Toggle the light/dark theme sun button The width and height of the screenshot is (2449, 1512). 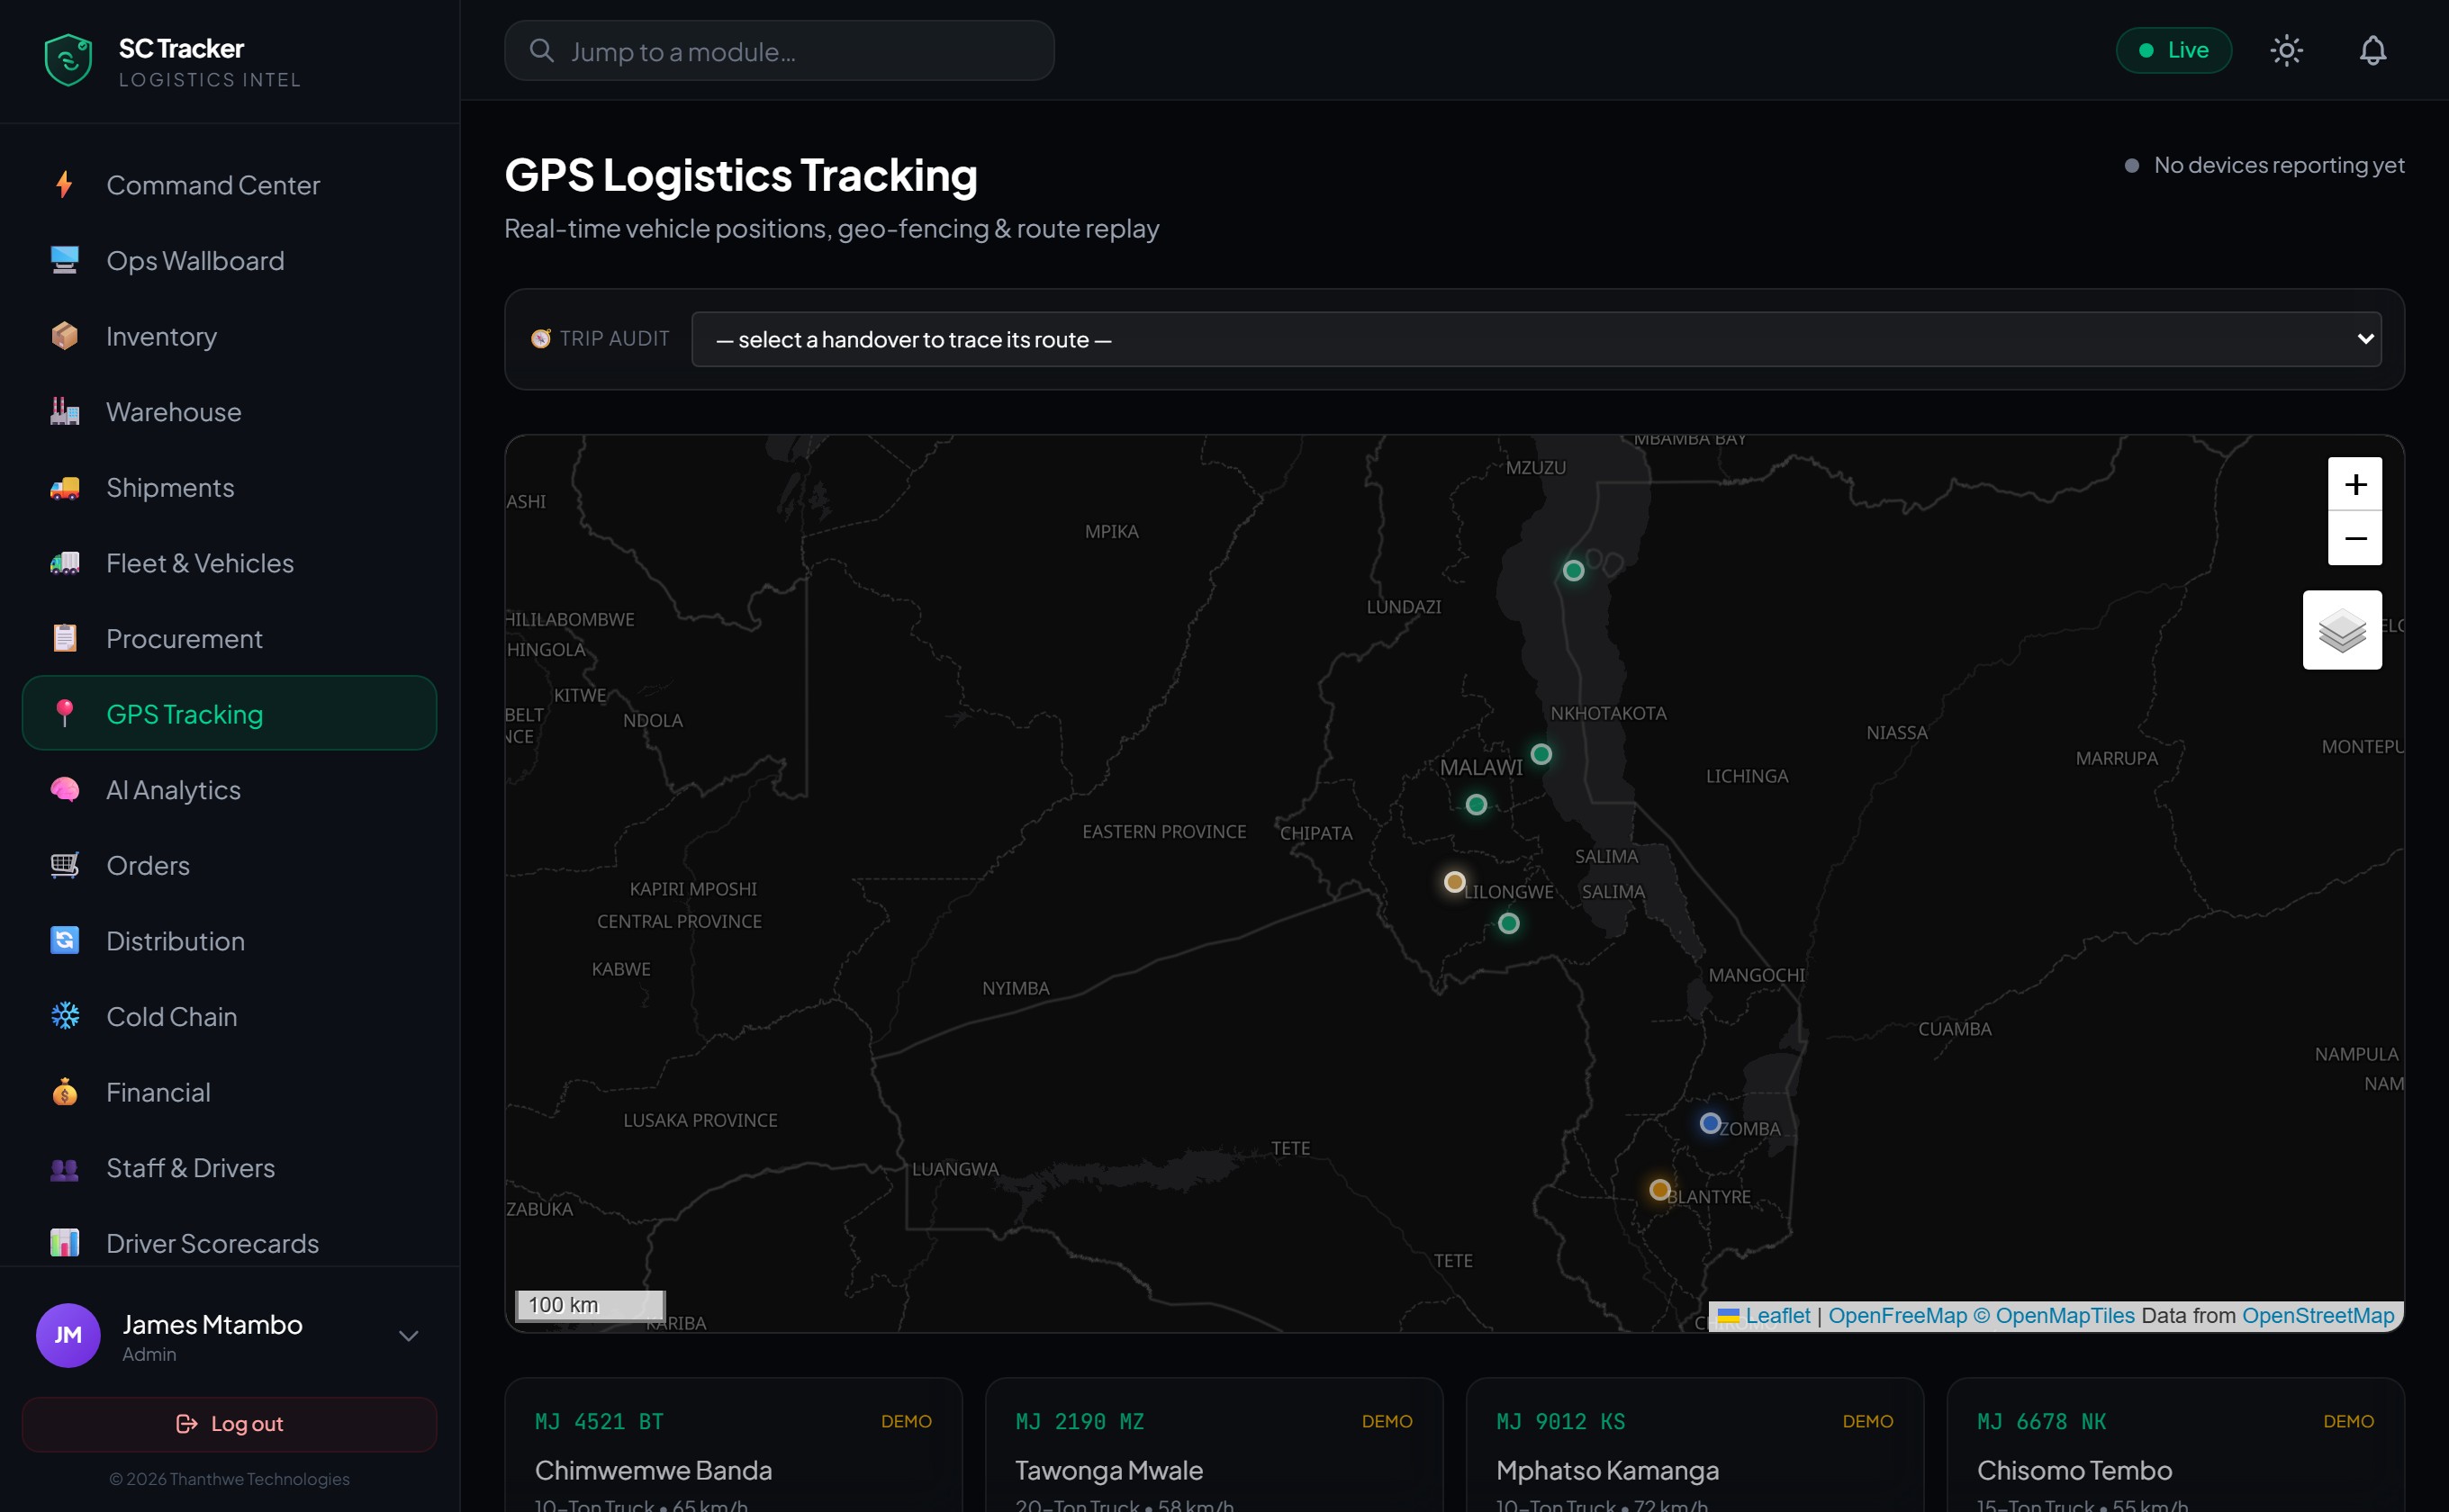point(2287,50)
